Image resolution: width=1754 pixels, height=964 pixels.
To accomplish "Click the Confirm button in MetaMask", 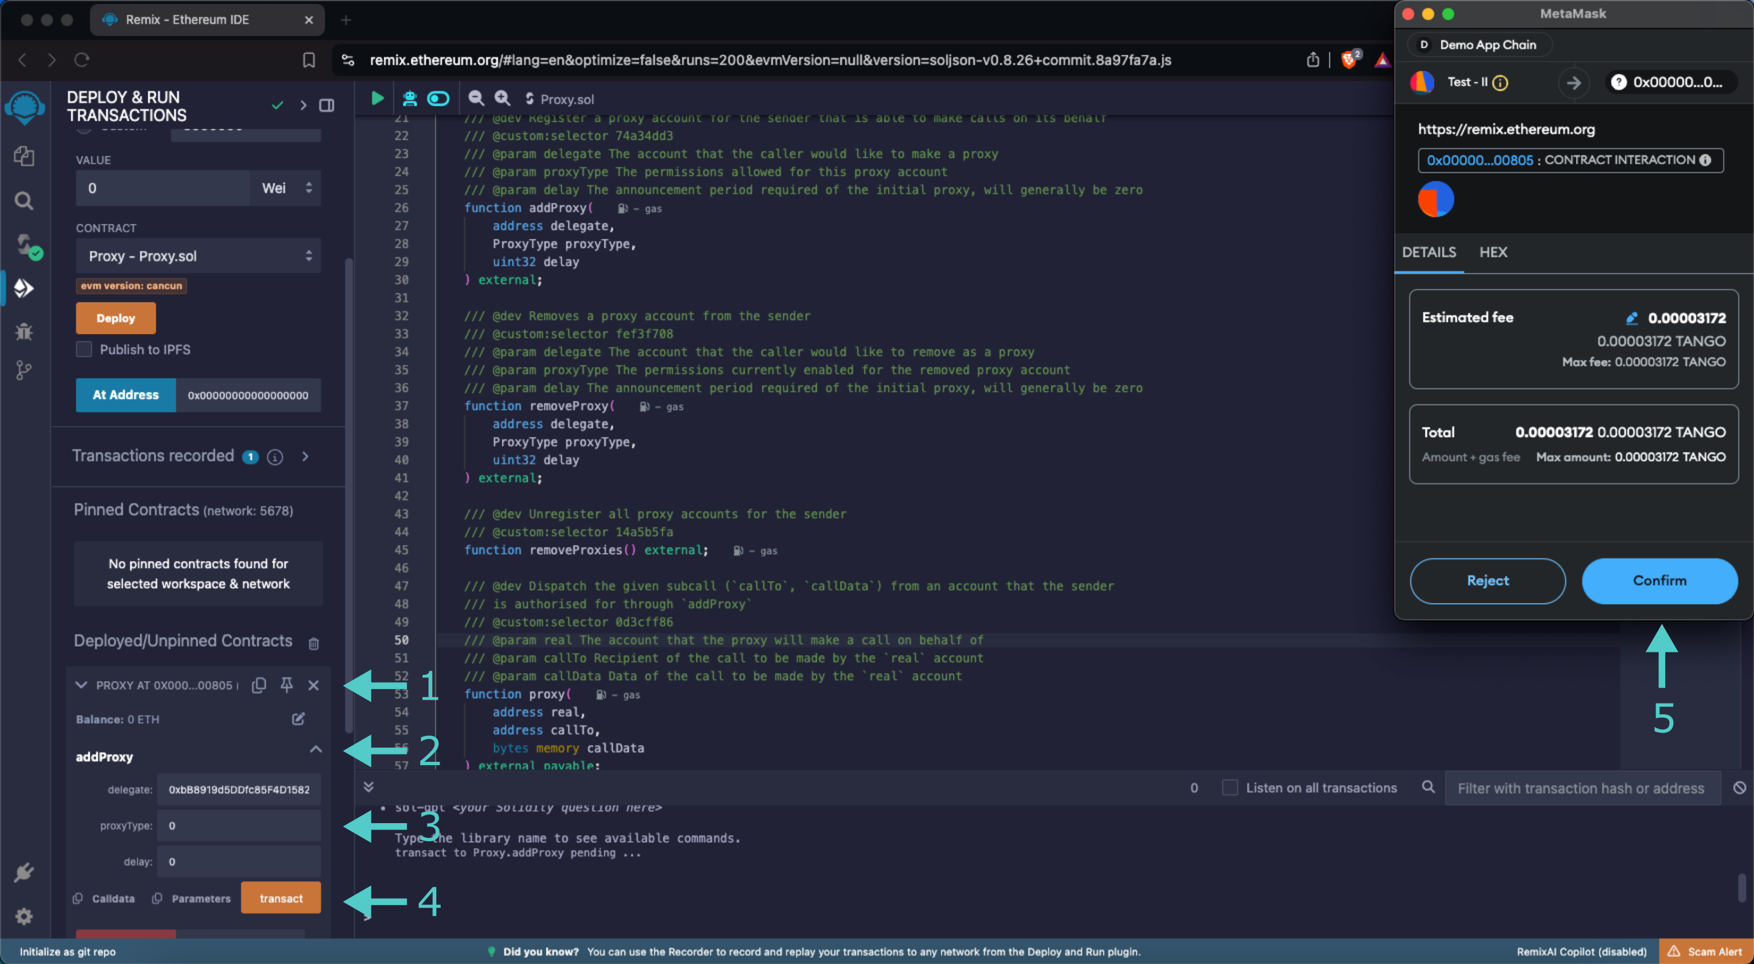I will (1658, 581).
